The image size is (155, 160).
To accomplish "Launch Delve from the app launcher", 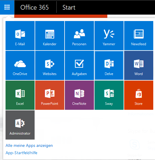I will click(109, 65).
